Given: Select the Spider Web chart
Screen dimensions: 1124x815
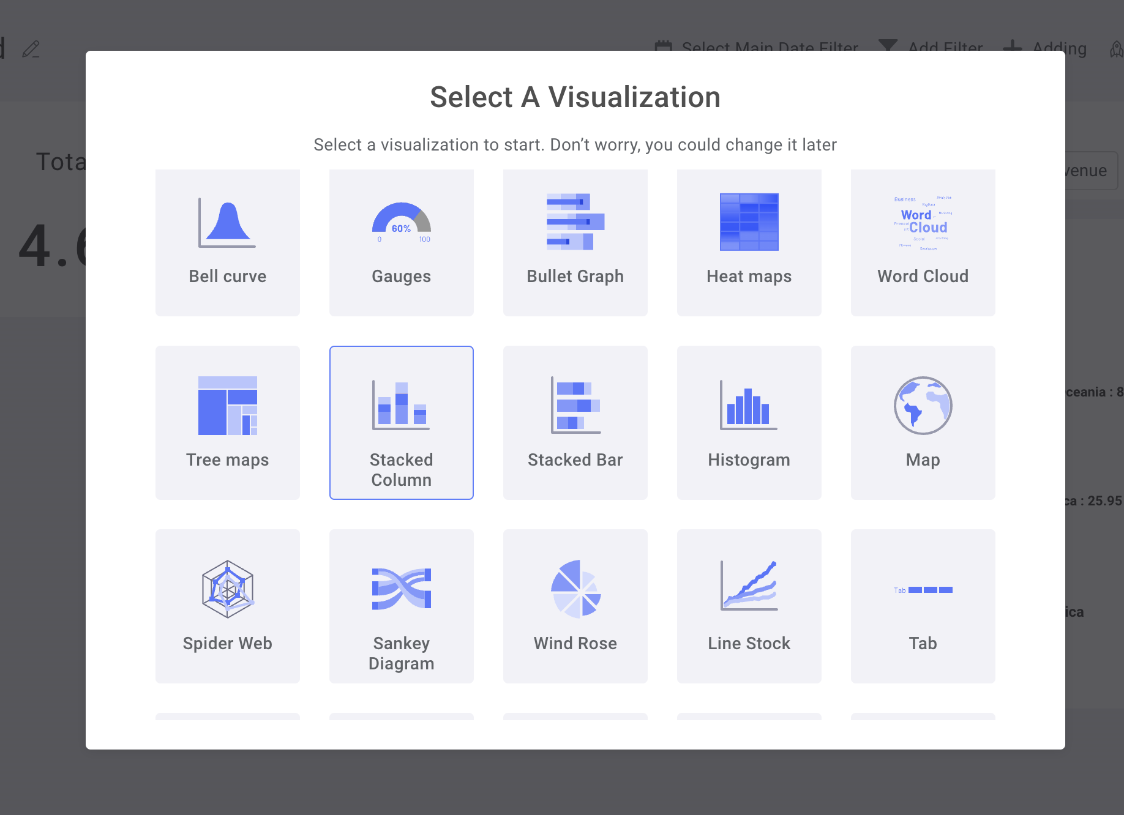Looking at the screenshot, I should click(227, 606).
